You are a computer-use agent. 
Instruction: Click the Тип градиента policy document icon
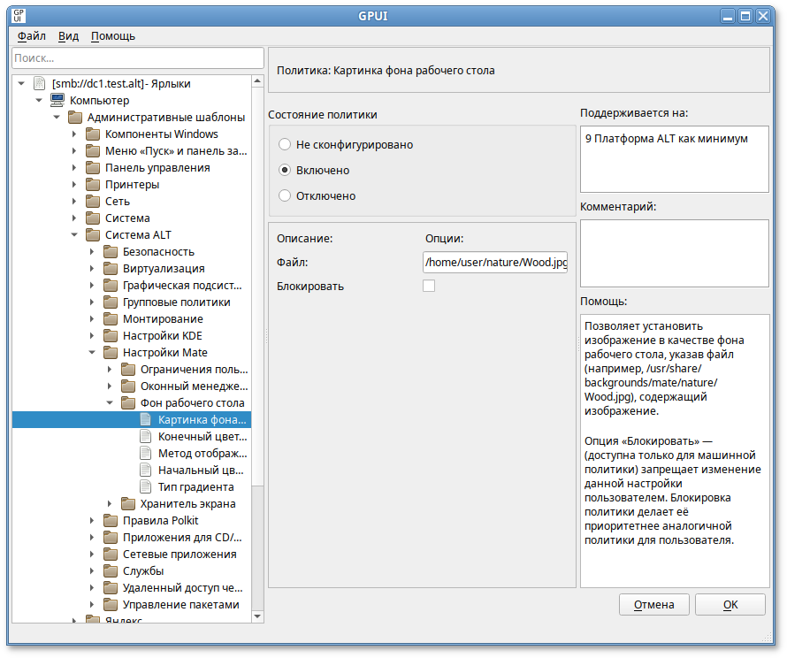click(x=146, y=487)
